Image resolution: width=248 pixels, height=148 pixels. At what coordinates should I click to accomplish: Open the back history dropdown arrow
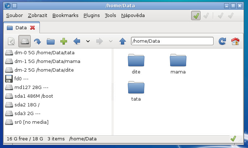pos(88,41)
